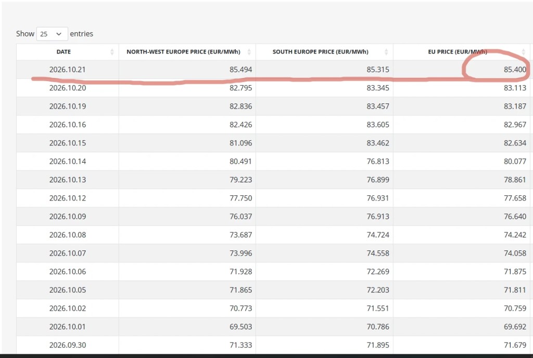Click EU price value 77.658
This screenshot has width=533, height=358.
coord(515,198)
